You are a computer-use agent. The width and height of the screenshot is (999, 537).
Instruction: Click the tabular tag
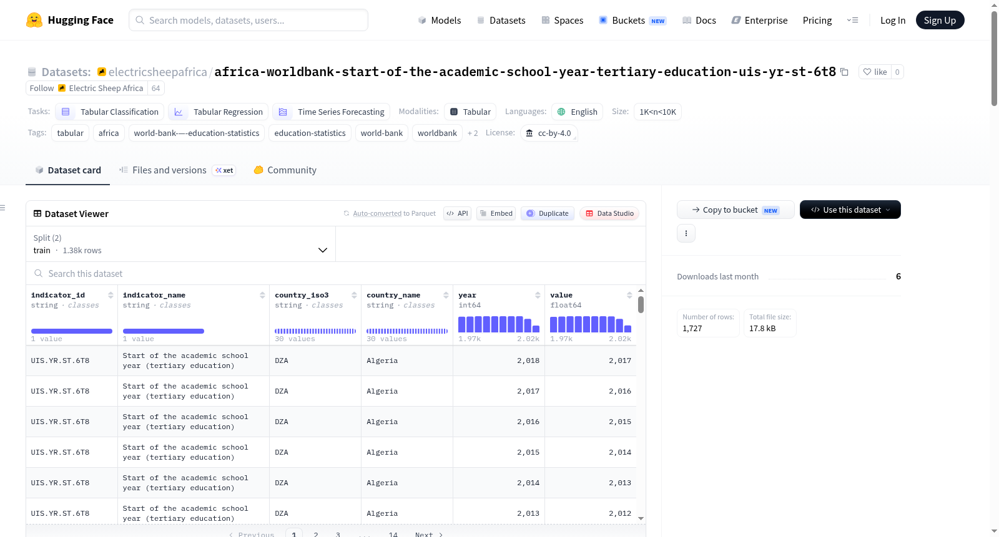[x=70, y=133]
